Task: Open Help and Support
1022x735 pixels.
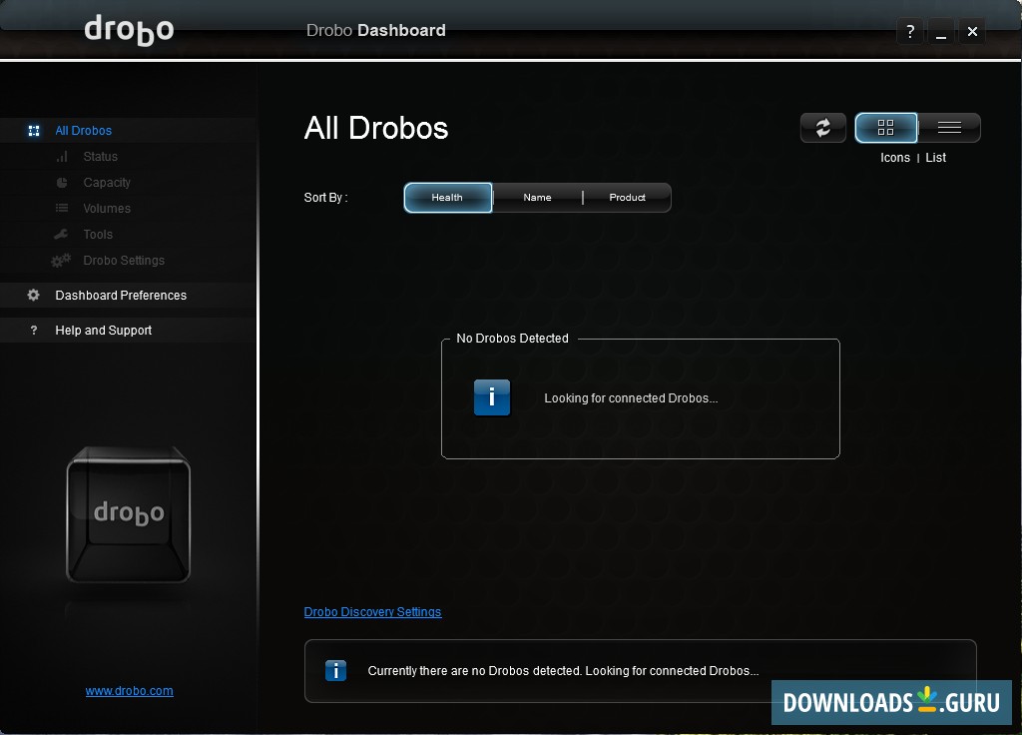Action: (x=103, y=330)
